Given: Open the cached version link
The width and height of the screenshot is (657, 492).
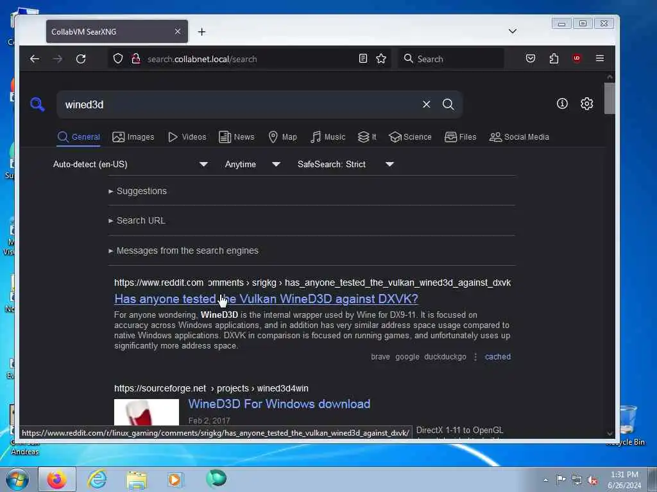Looking at the screenshot, I should [x=498, y=357].
